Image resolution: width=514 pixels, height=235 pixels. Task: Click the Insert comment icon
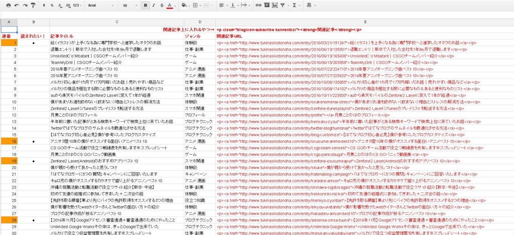point(267,5)
